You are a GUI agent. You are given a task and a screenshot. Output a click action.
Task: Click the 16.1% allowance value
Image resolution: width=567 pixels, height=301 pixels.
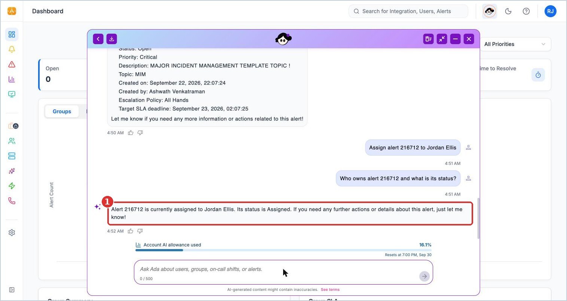(425, 245)
